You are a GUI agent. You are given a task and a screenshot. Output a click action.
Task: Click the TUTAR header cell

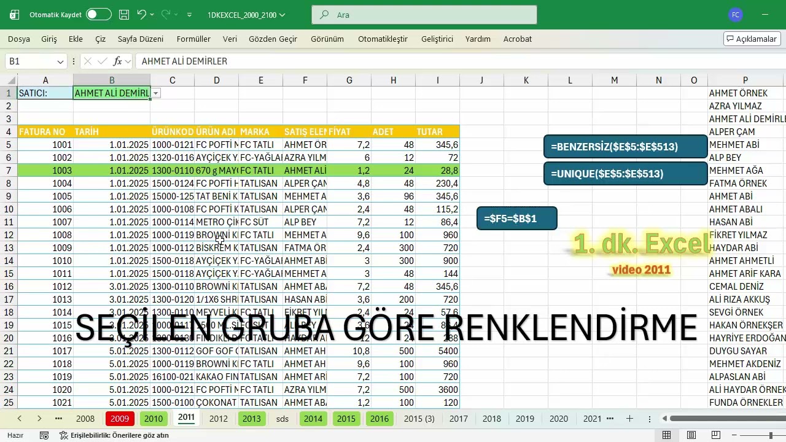tap(437, 132)
